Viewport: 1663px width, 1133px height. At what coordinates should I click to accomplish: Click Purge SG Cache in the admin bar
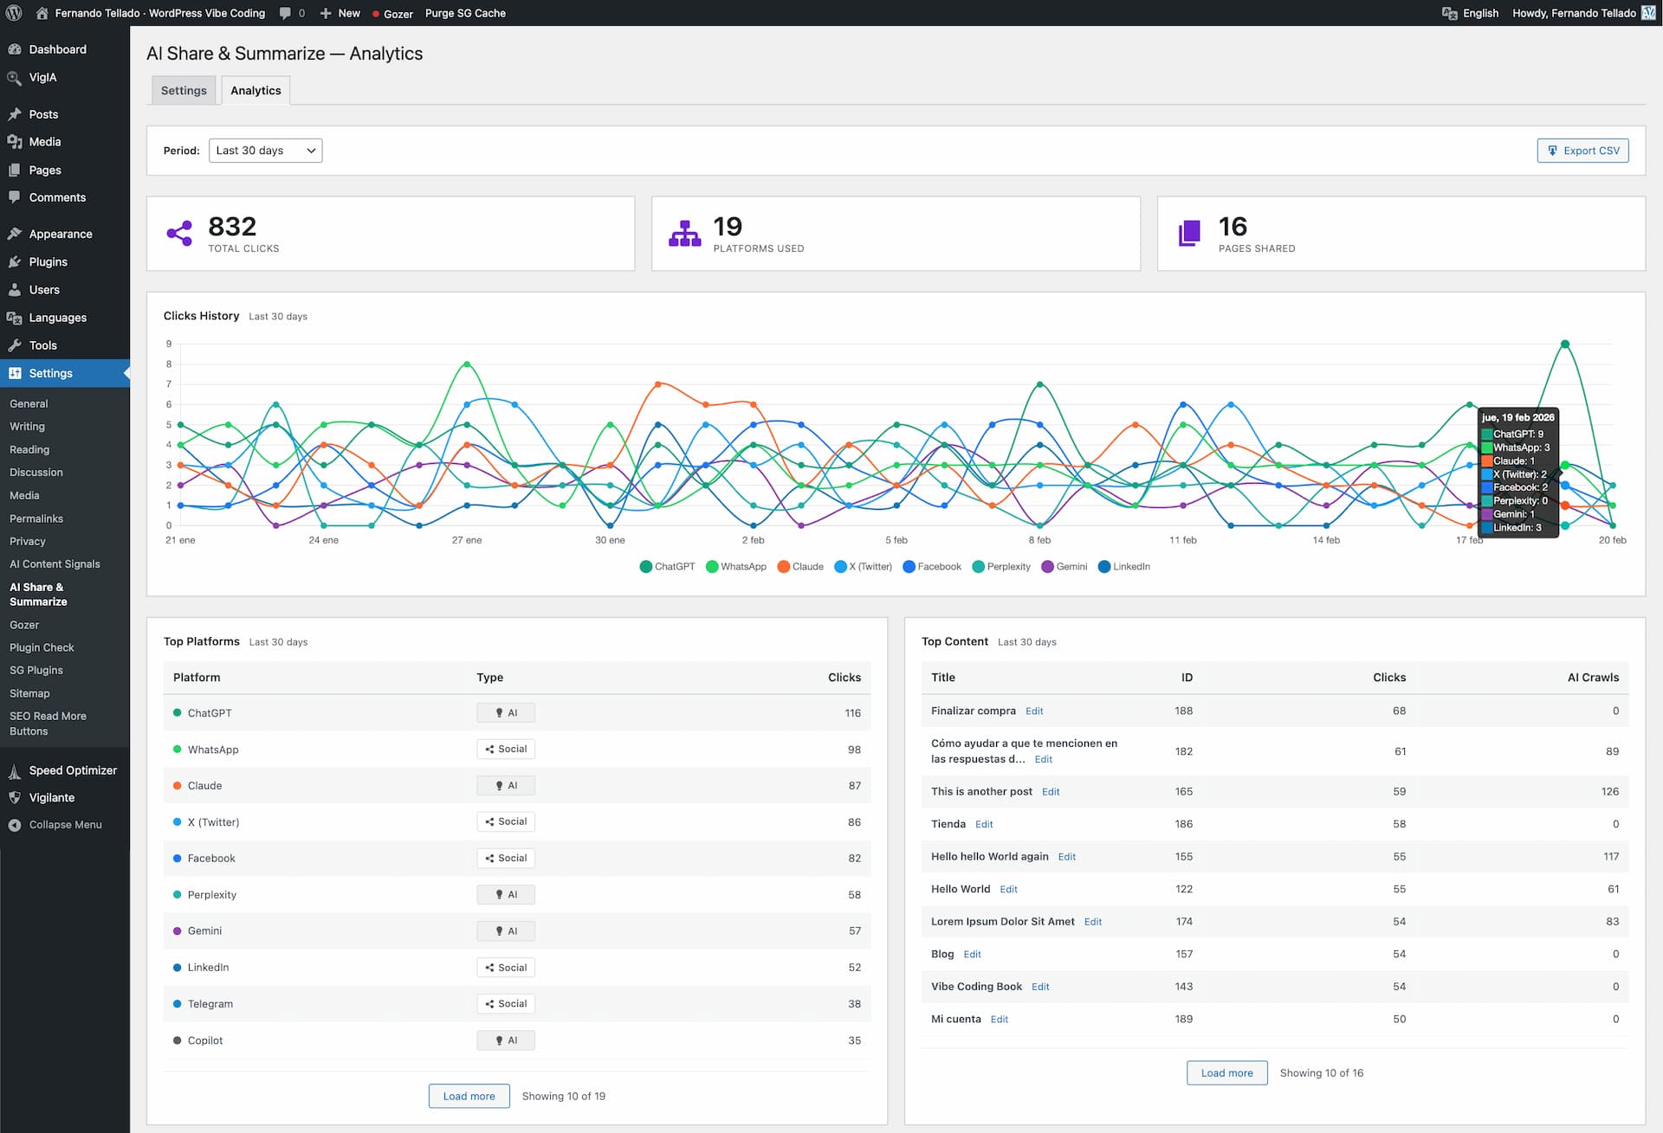pos(465,13)
